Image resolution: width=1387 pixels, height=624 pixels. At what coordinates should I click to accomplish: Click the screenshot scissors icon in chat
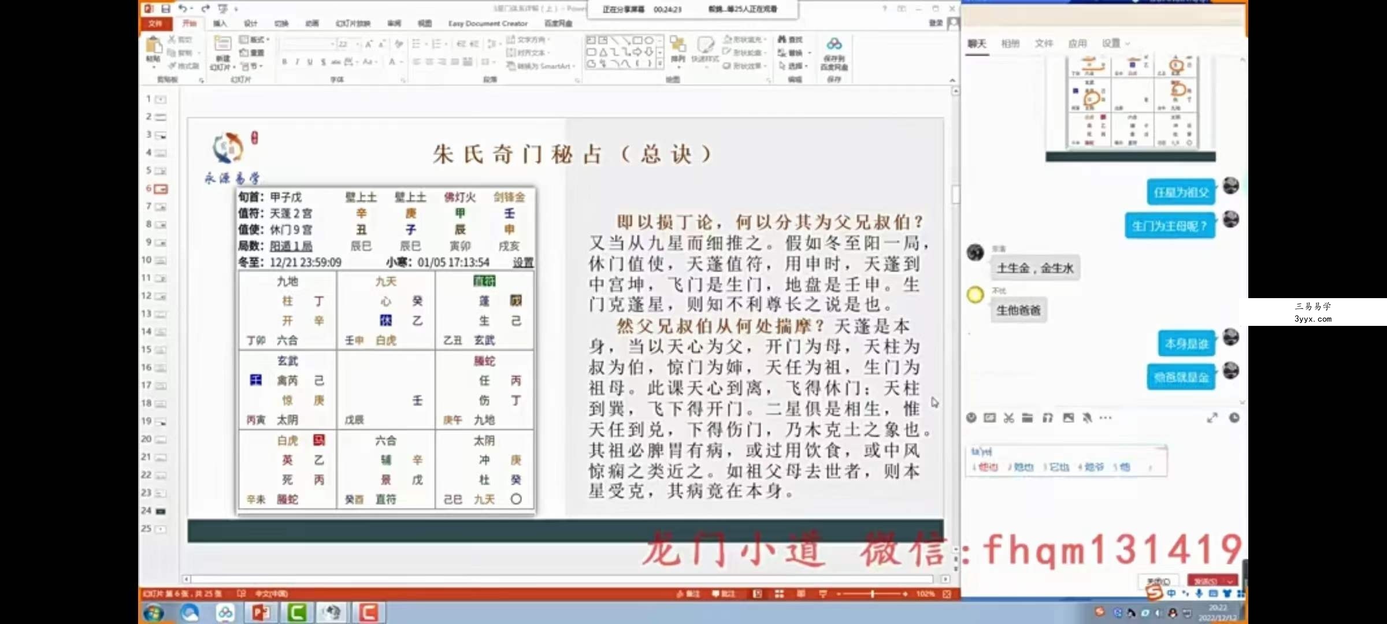point(1008,418)
